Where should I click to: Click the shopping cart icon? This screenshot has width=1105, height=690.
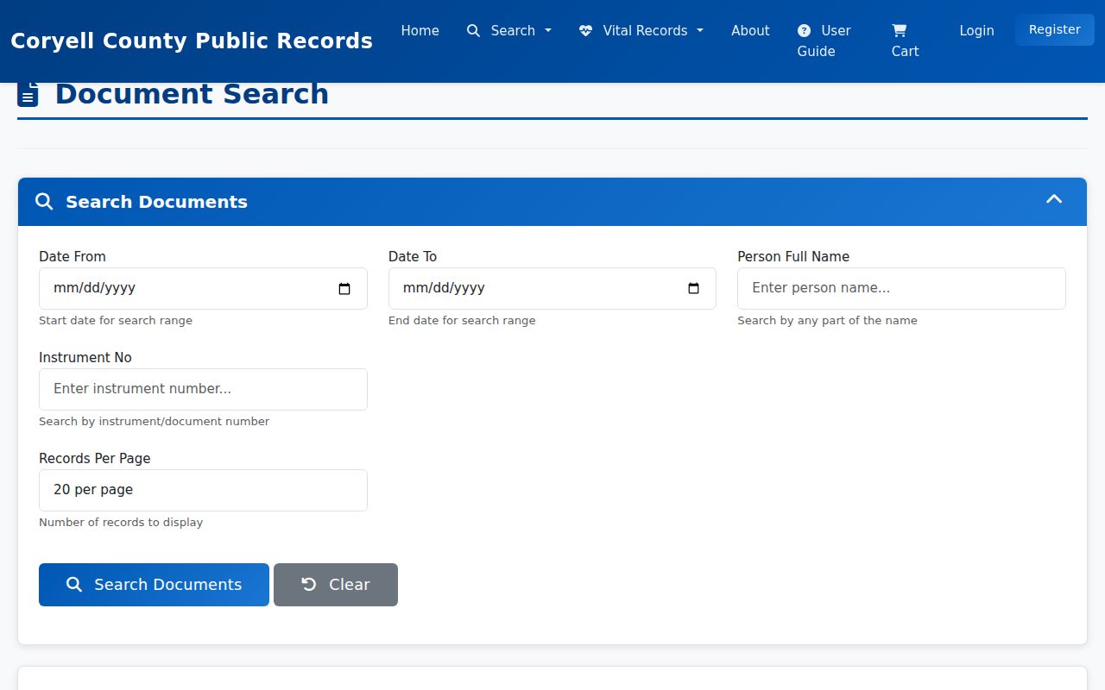coord(899,31)
